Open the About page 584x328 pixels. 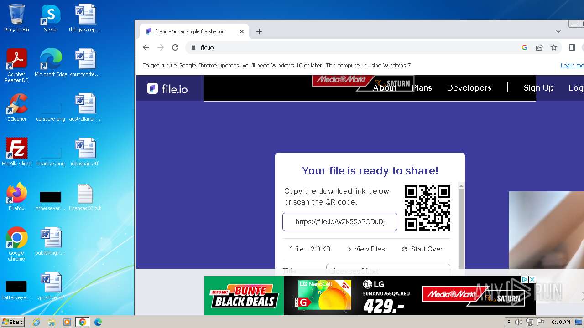coord(385,88)
